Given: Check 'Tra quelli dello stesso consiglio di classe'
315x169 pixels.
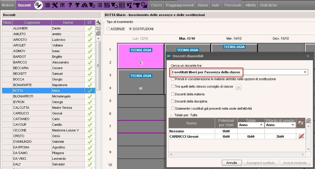Looking at the screenshot, I should pyautogui.click(x=173, y=86).
